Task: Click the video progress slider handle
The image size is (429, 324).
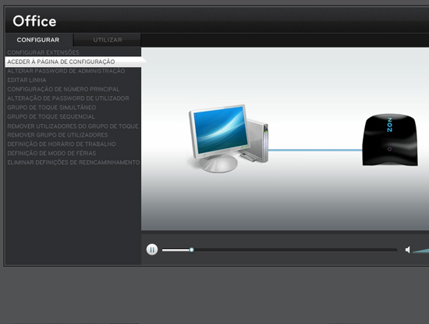Action: pyautogui.click(x=192, y=250)
